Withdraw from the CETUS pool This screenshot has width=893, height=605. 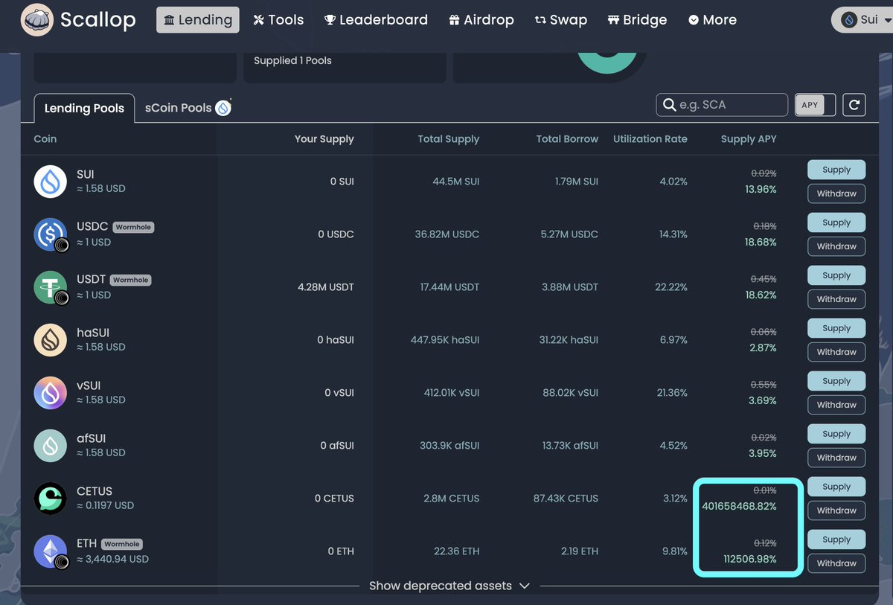[x=836, y=510]
